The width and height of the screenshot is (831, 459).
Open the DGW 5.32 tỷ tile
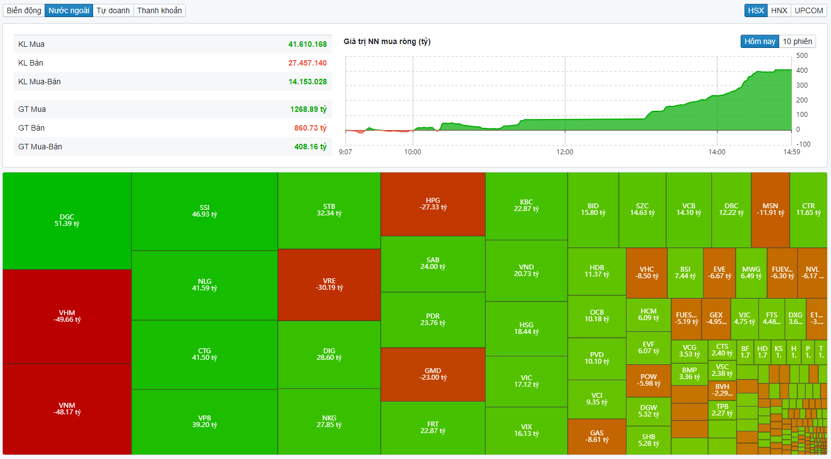click(x=649, y=411)
